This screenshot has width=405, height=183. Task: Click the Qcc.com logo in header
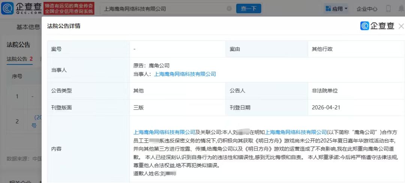pyautogui.click(x=21, y=8)
